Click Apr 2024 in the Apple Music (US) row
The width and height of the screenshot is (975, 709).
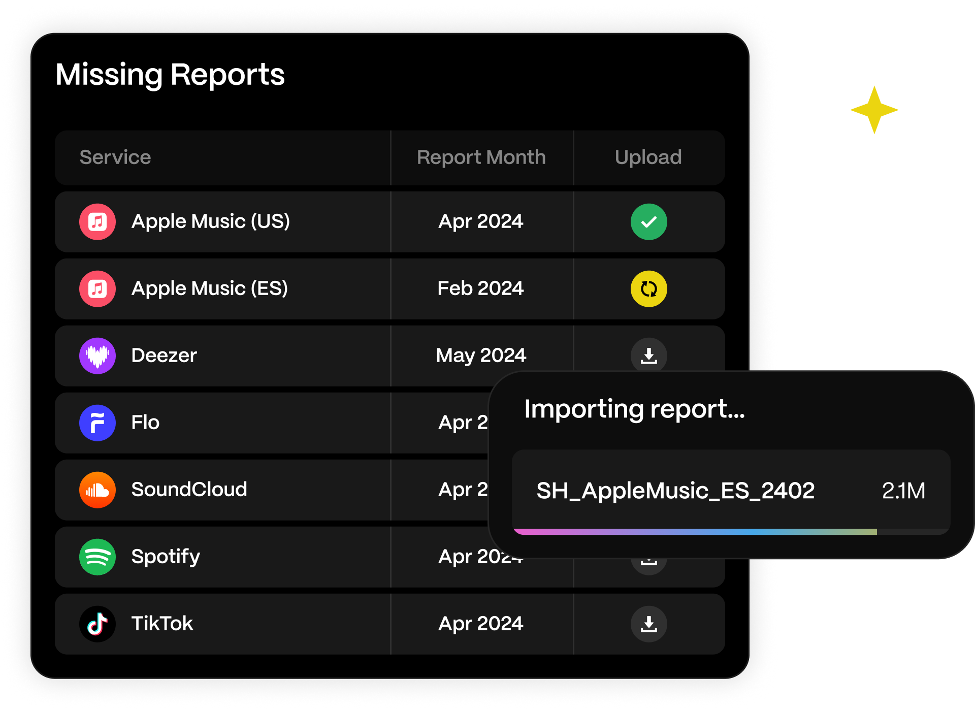(x=481, y=222)
